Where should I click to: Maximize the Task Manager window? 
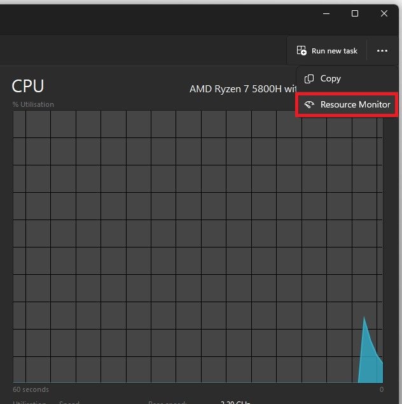pos(355,13)
